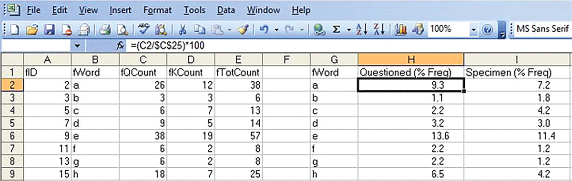Click the Open file folder icon
The width and height of the screenshot is (572, 181).
(32, 30)
